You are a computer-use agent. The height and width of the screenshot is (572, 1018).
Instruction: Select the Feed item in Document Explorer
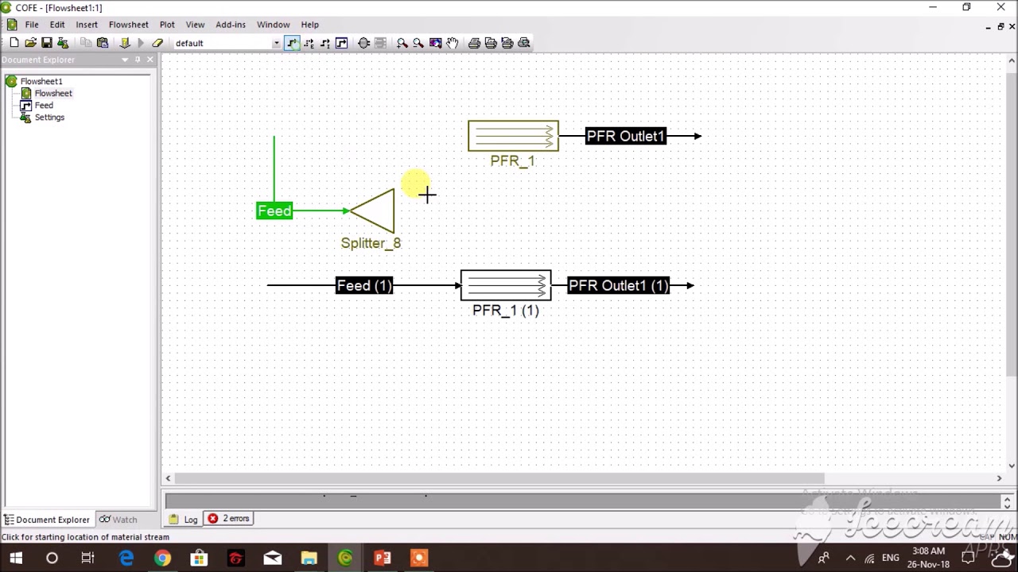(44, 105)
